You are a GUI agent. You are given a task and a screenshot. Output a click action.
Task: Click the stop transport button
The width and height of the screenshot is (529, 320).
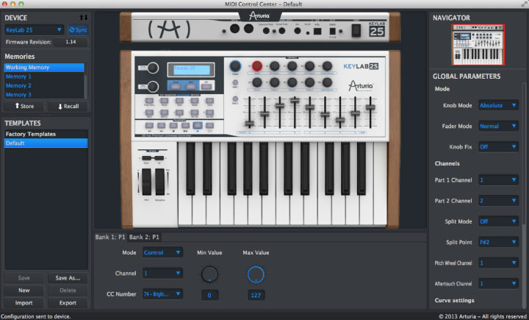(x=173, y=126)
